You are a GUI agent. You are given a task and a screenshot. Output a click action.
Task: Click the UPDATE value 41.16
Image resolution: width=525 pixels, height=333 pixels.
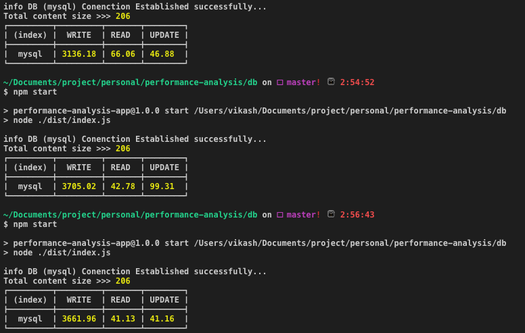[164, 319]
